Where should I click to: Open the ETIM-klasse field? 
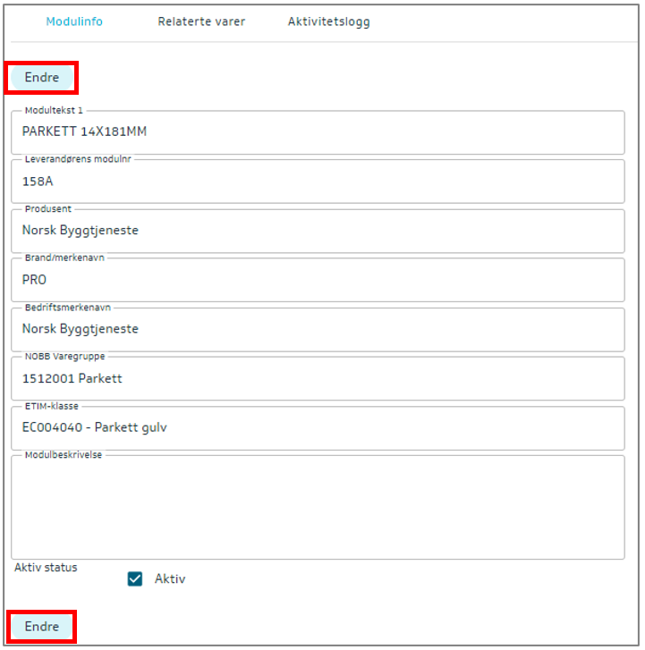318,428
